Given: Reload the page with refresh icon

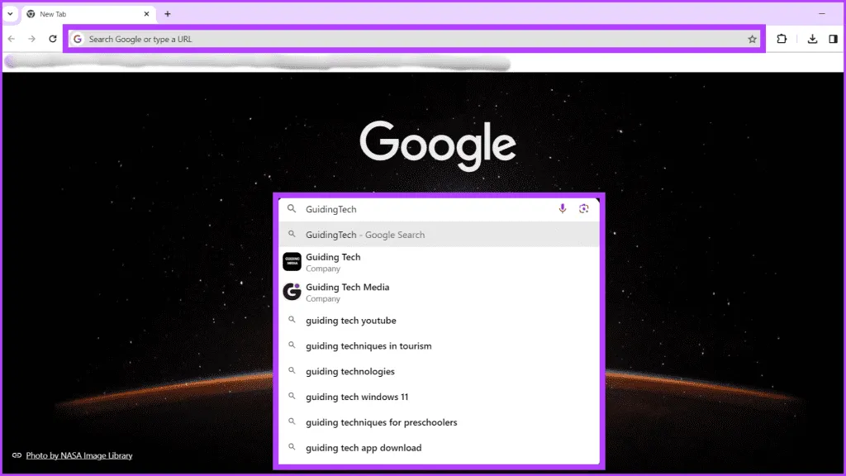Looking at the screenshot, I should pos(53,39).
